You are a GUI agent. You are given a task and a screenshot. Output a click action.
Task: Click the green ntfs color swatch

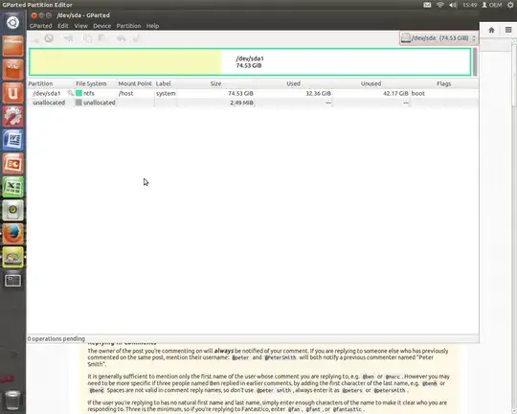79,93
